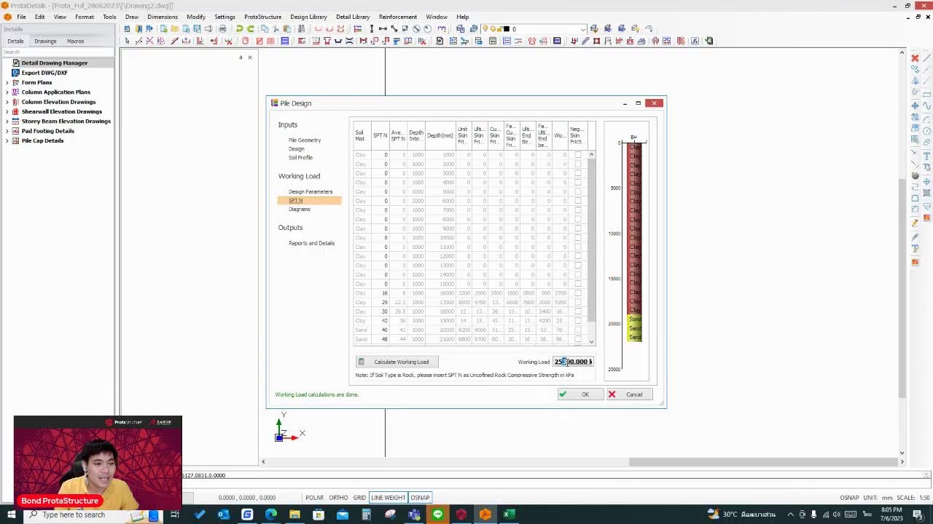Image resolution: width=933 pixels, height=524 pixels.
Task: Click the Print icon in the toolbar
Action: [x=222, y=29]
